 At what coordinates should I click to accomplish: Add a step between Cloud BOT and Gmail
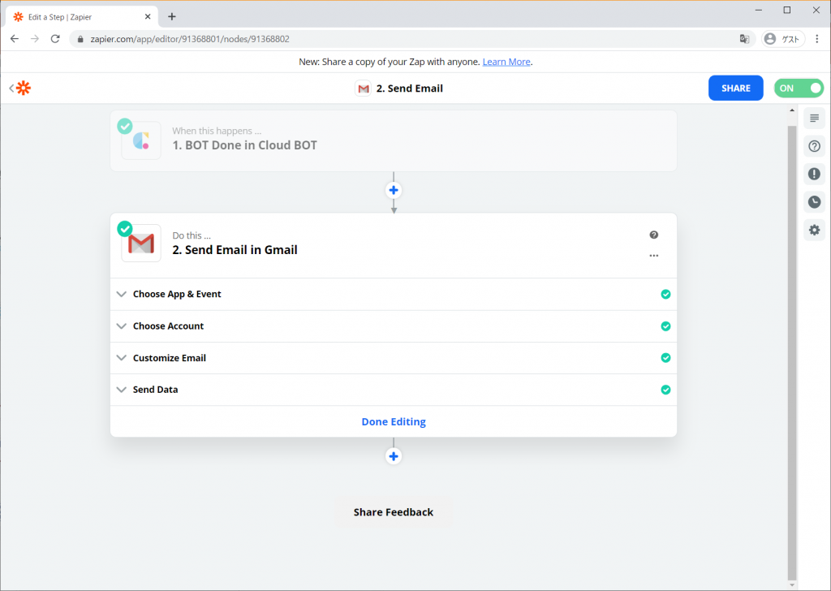(x=394, y=190)
